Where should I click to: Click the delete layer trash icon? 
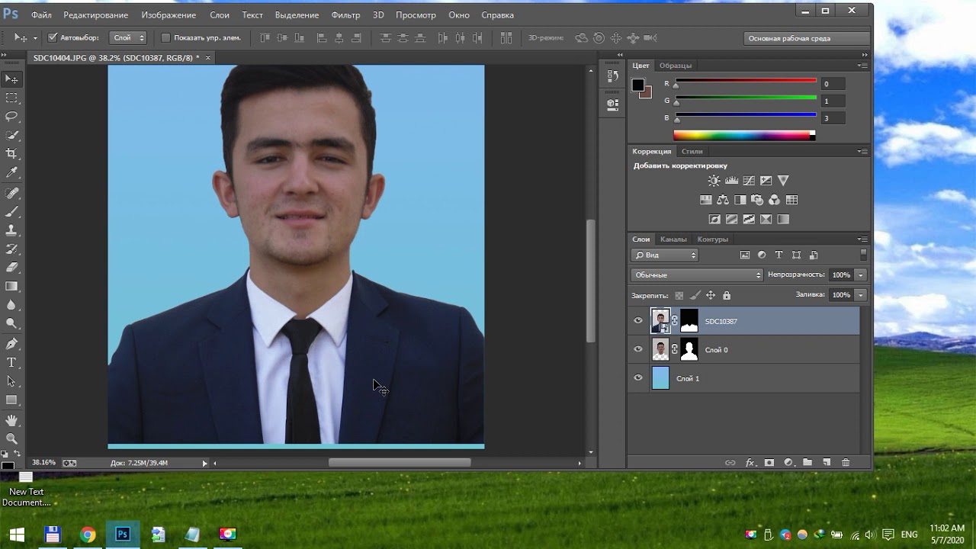click(845, 463)
